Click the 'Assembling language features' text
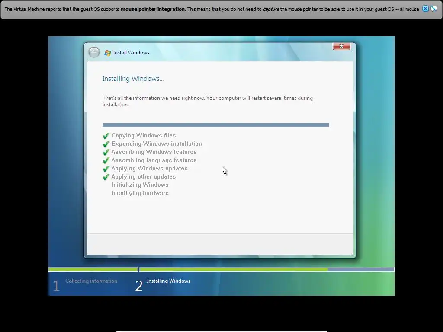This screenshot has width=443, height=332. 154,160
